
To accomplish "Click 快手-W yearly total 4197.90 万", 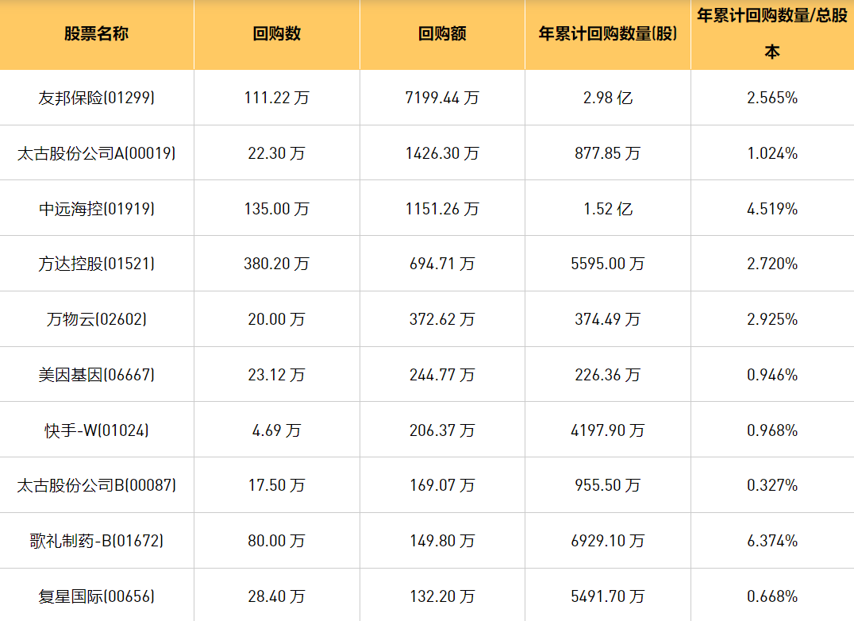I will [607, 430].
